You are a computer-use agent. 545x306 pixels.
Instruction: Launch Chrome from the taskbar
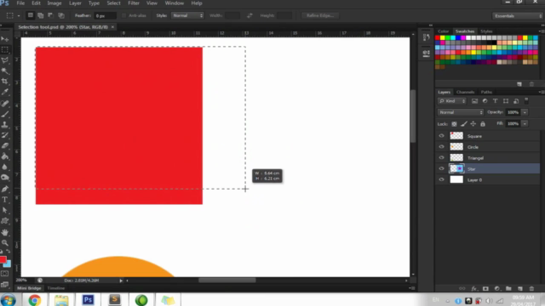coord(34,300)
